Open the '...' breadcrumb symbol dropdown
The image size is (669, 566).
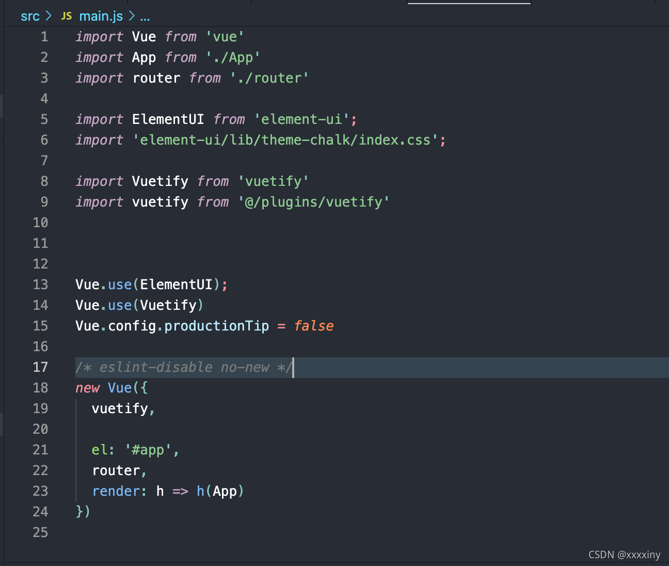[145, 17]
